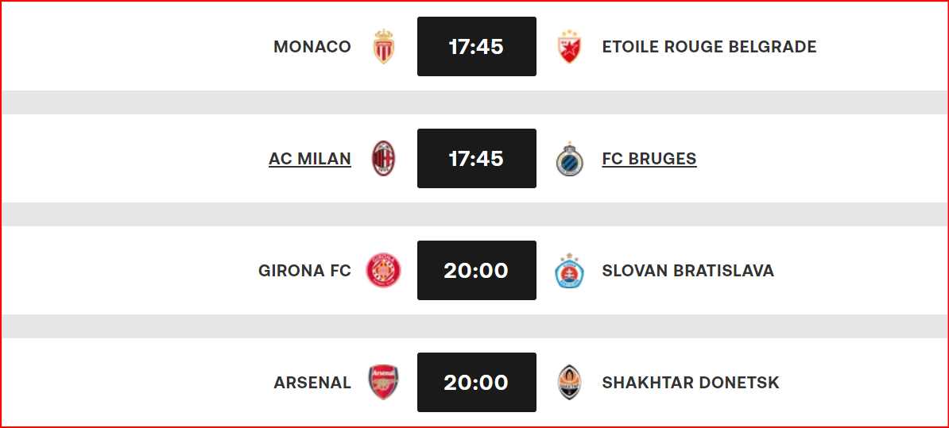This screenshot has height=428, width=949.
Task: Open AC Milan match 17:45 time box
Action: click(x=477, y=158)
